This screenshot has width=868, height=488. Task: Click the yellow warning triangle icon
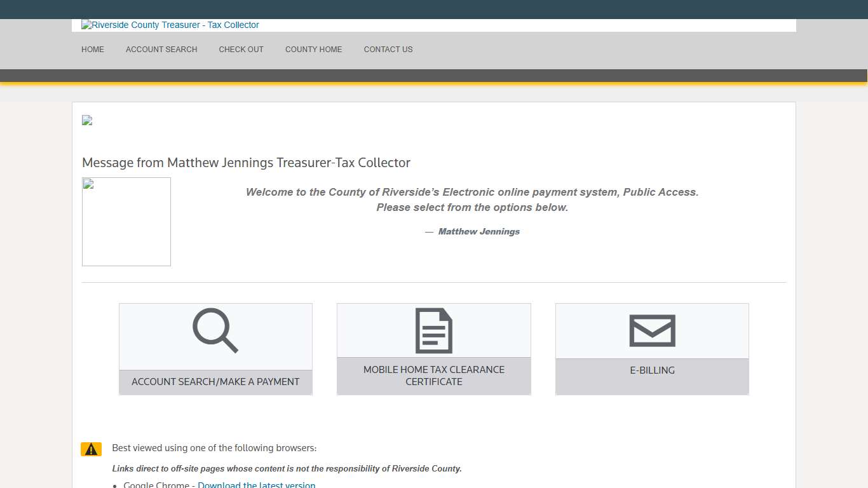(91, 449)
